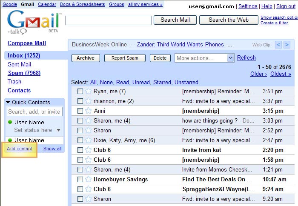Tick checkbox for rhiannon, me (2) row
The image size is (298, 206).
80,101
